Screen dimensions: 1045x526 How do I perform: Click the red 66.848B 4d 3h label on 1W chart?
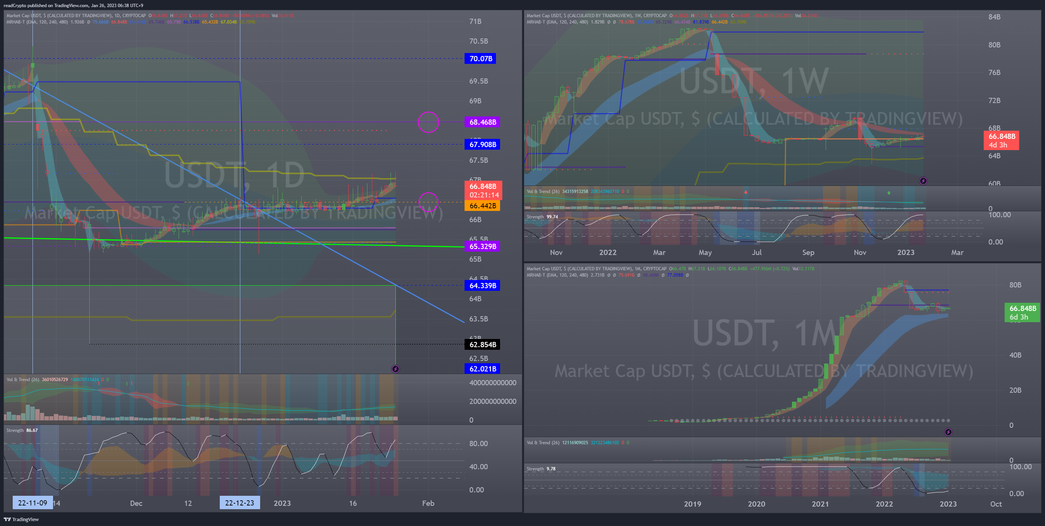coord(1001,141)
